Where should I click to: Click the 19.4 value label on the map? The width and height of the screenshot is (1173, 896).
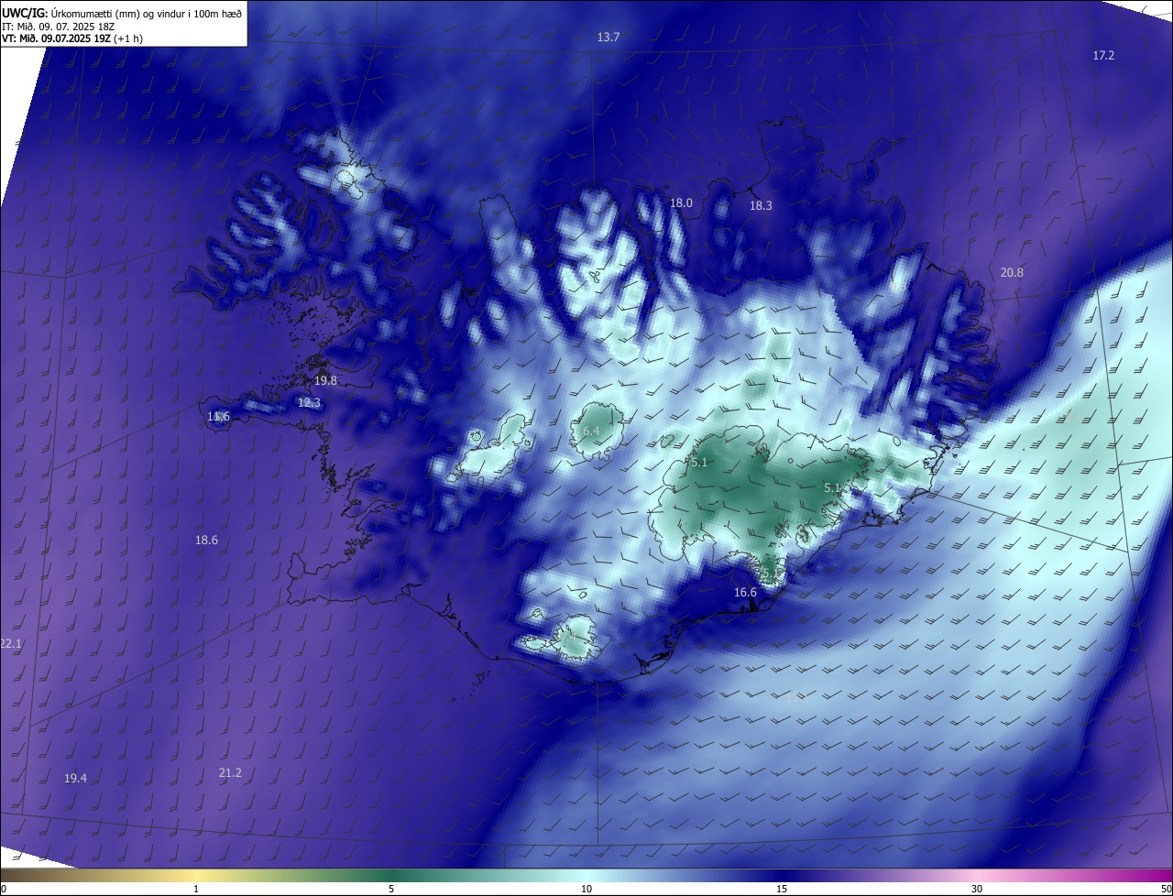(x=75, y=779)
